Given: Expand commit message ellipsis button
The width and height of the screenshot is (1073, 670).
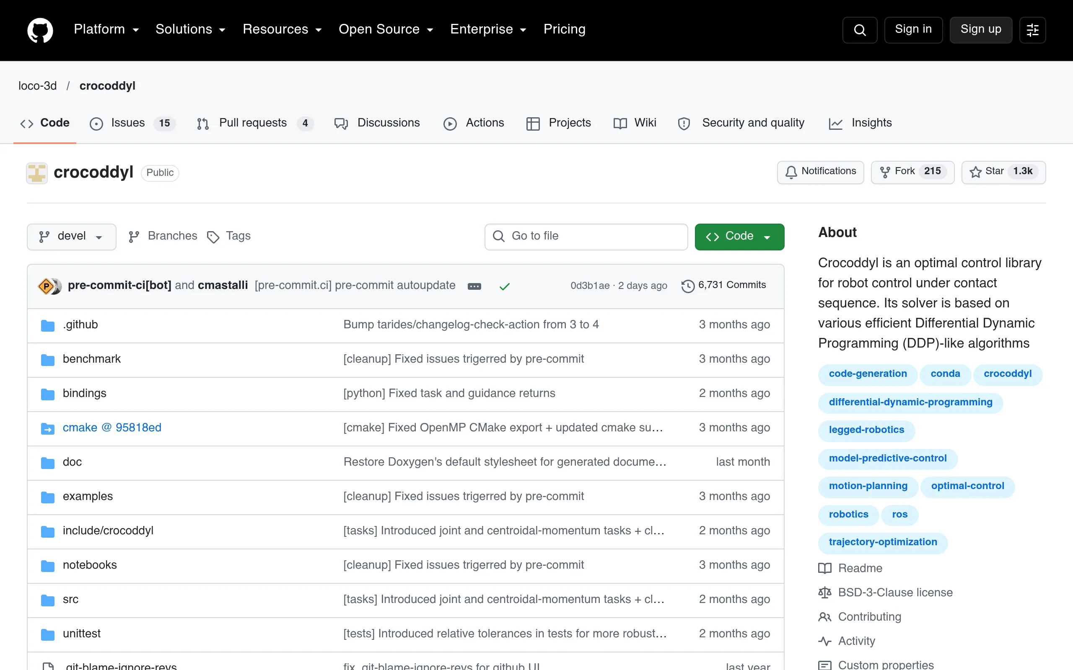Looking at the screenshot, I should click(474, 286).
